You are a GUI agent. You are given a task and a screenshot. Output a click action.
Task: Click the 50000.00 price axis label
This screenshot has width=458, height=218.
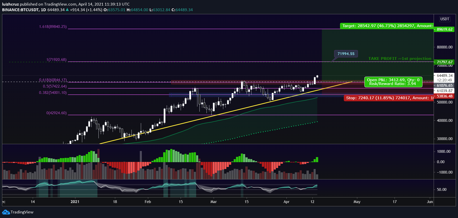tap(445, 102)
